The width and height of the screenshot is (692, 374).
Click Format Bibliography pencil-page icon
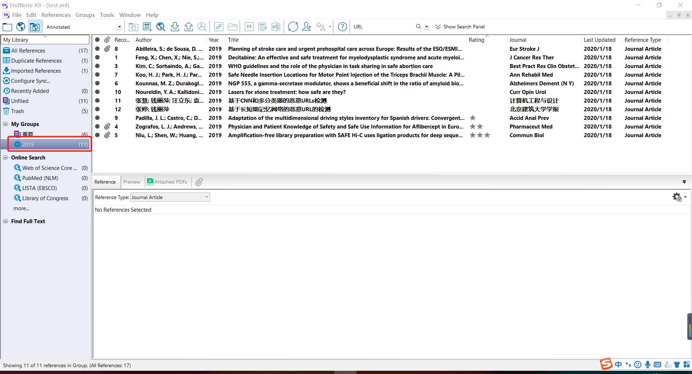[262, 27]
